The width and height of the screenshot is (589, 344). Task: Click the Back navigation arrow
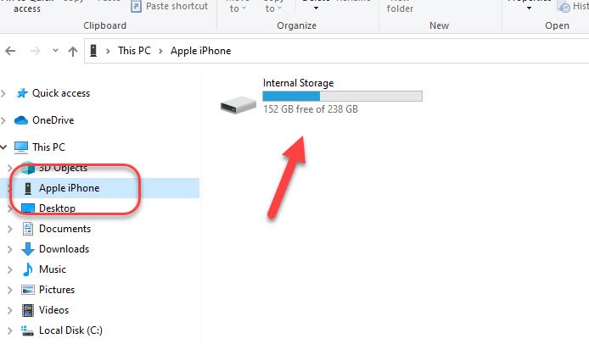click(x=10, y=51)
